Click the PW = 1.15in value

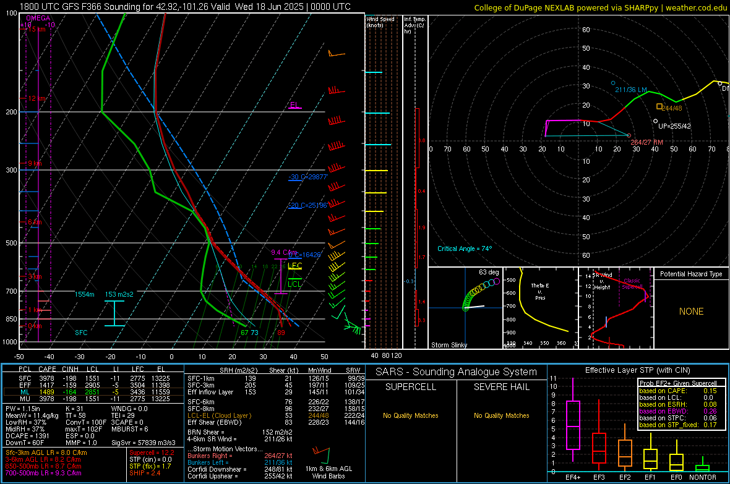pos(22,409)
